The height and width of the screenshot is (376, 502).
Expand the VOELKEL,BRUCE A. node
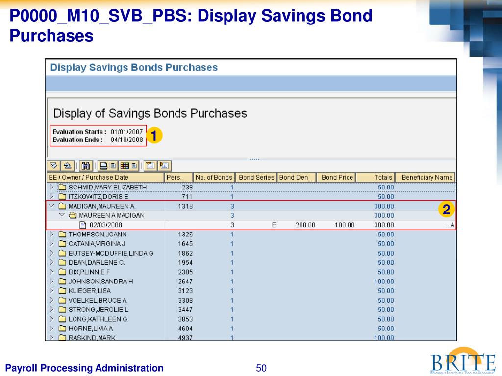(x=51, y=300)
